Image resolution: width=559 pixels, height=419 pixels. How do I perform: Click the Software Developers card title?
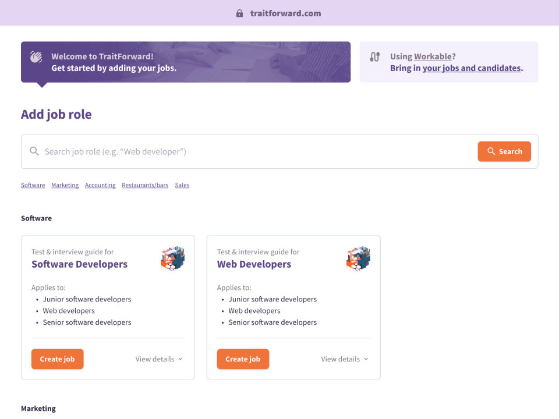point(80,264)
